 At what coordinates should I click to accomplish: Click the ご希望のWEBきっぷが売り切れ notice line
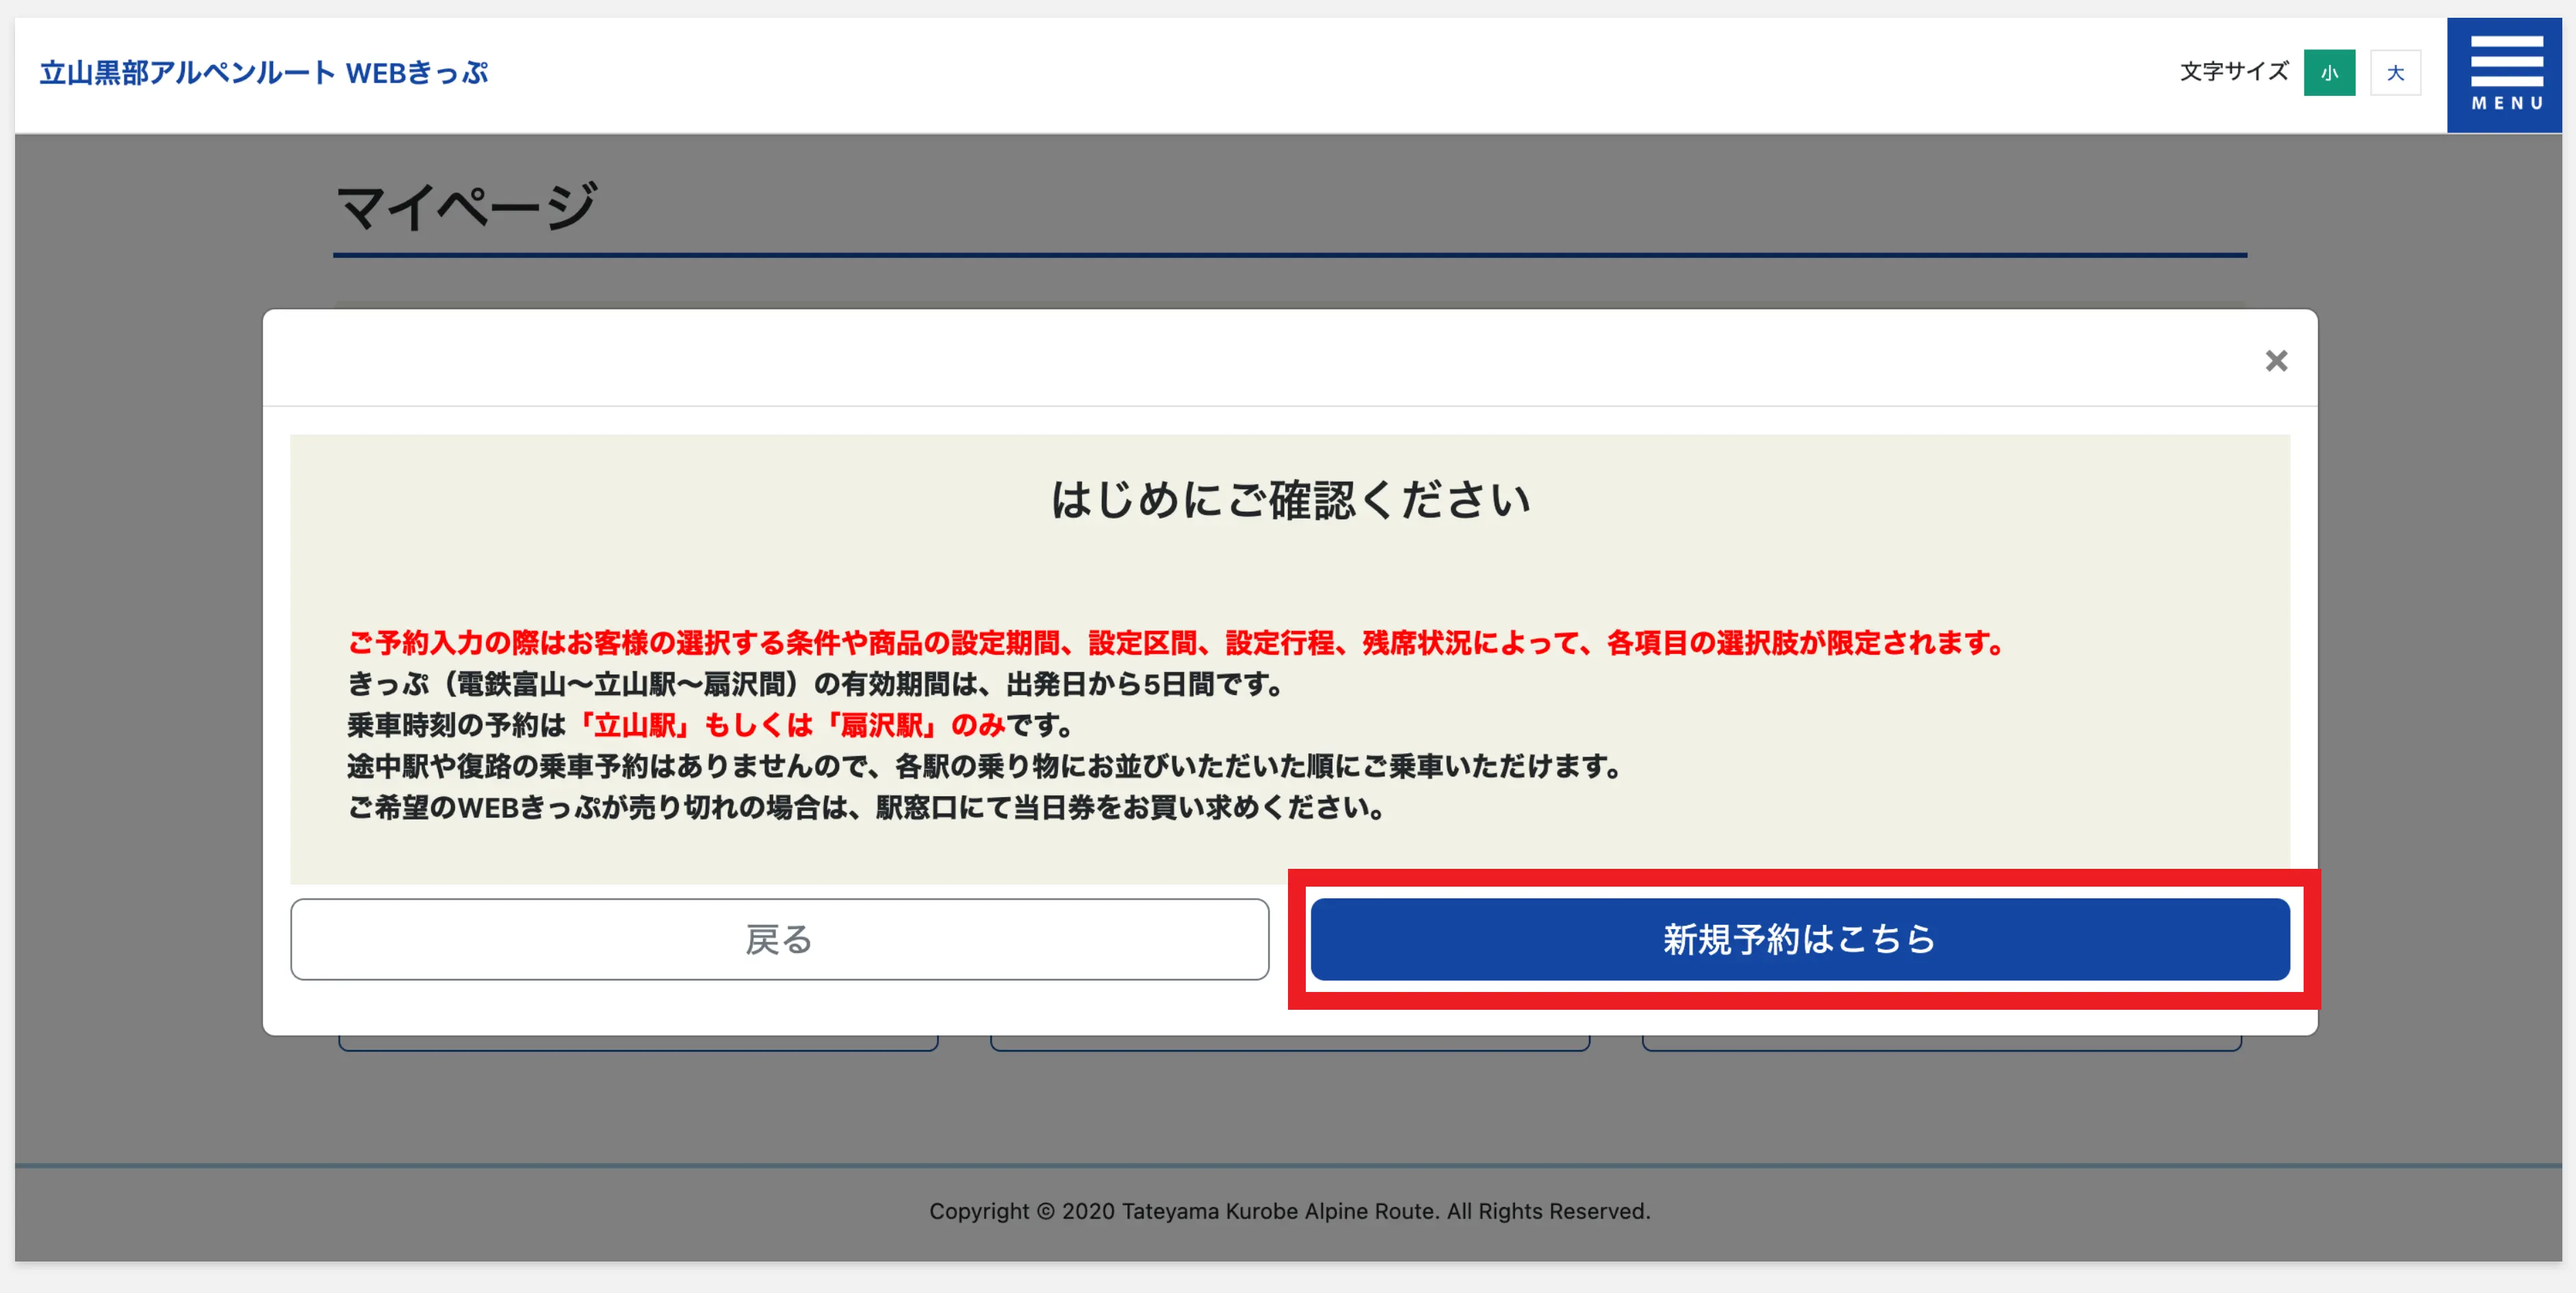[866, 807]
